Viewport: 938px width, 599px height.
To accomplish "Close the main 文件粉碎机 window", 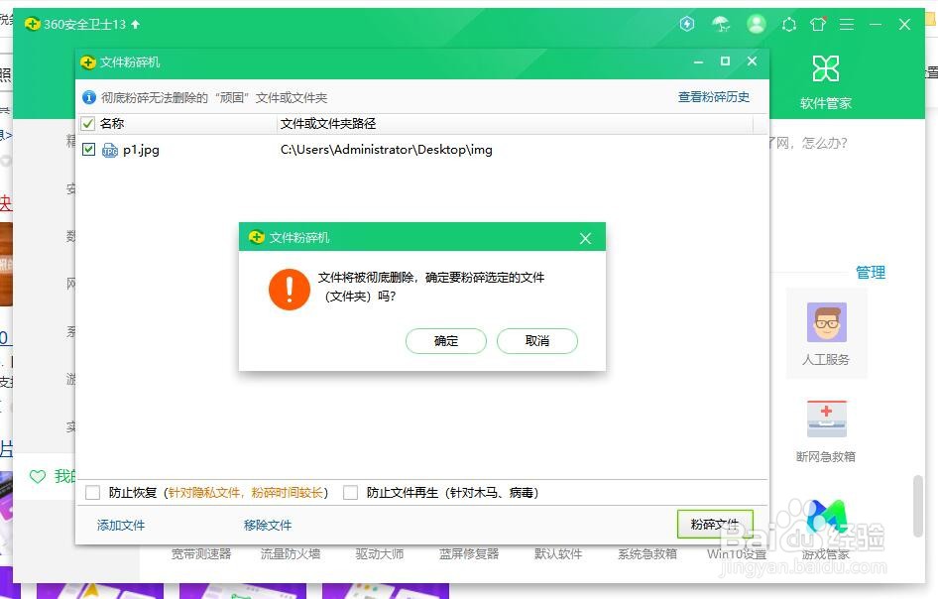I will pyautogui.click(x=752, y=61).
